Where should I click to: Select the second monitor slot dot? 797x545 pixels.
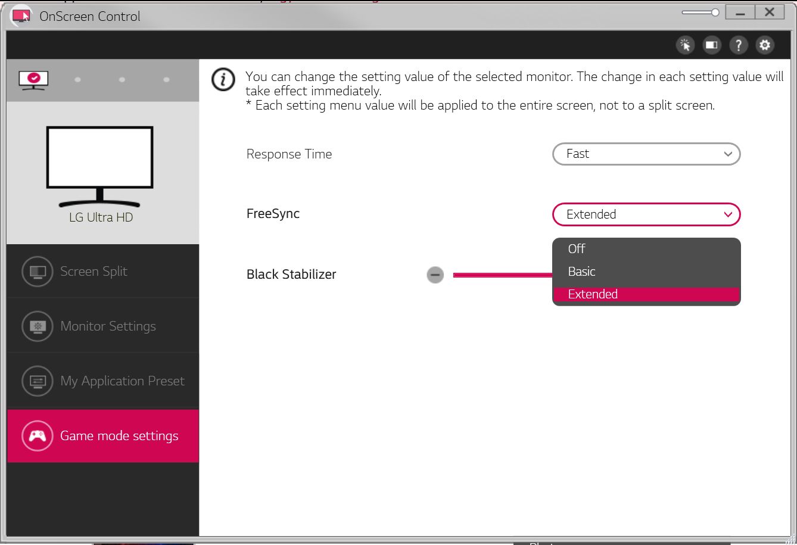pos(78,79)
